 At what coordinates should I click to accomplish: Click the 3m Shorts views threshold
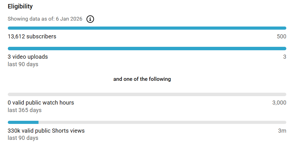[282, 131]
